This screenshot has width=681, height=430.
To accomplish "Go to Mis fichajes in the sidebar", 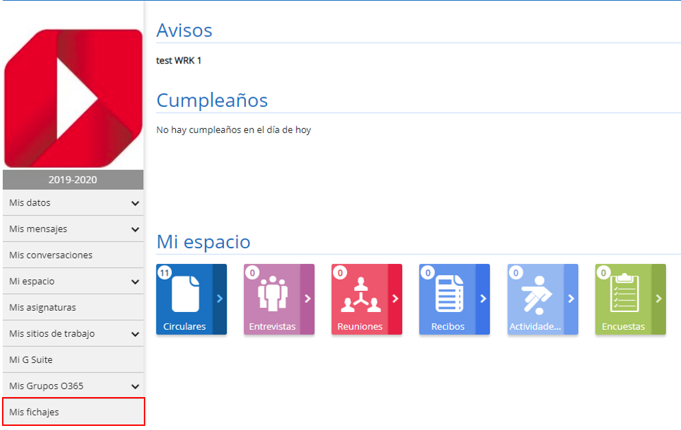I will pos(34,412).
